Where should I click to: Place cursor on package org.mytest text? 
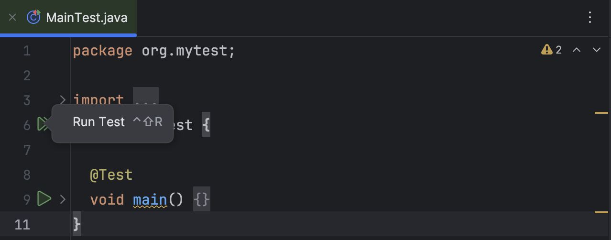tap(153, 50)
